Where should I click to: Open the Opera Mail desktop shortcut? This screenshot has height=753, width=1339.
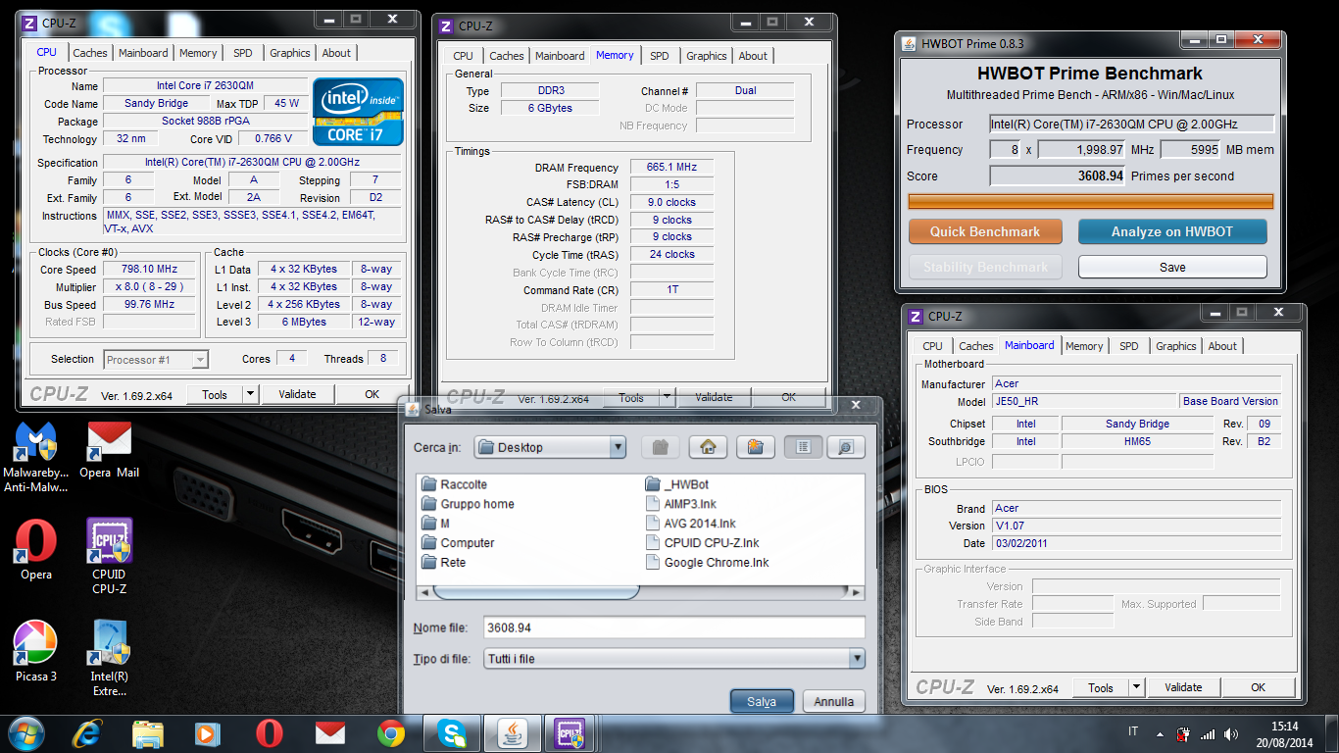tap(109, 451)
